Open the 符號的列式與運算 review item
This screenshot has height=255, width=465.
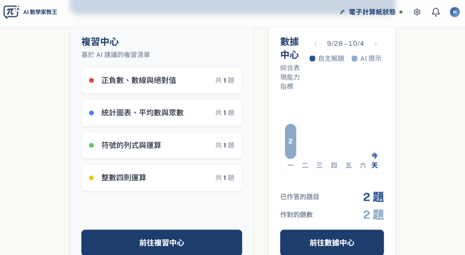pos(162,145)
